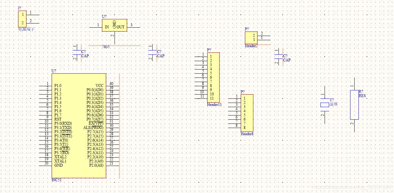The image size is (394, 193).
Task: Click the VCC pin label on microcontroller
Action: click(x=99, y=86)
